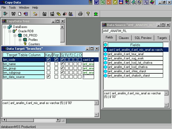The width and height of the screenshot is (172, 129).
Task: Click the circle icon beside anf_teur_anaf field
Action: pyautogui.click(x=105, y=54)
